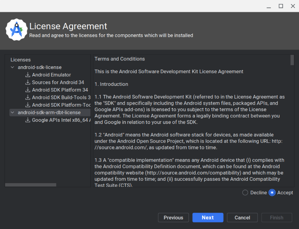The image size is (299, 229).
Task: Collapse the android-sdk-arm-dbt-license tree node
Action: [13, 112]
